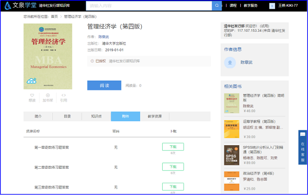The image size is (308, 195).
Task: Open the SPSS book cover thumbnail
Action: pos(232,155)
